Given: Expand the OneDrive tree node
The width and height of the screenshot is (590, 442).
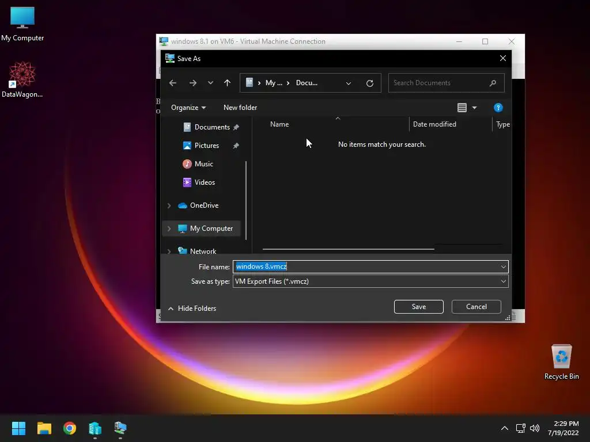Looking at the screenshot, I should [169, 205].
